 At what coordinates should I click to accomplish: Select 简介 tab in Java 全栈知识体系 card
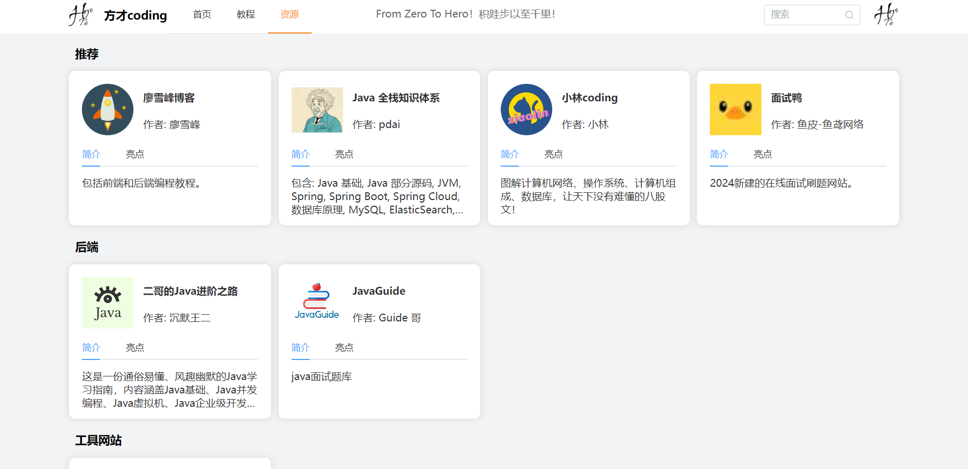(300, 154)
